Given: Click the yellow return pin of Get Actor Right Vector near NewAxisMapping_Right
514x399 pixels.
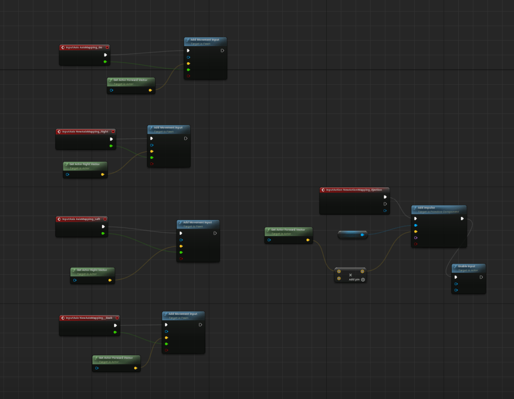Looking at the screenshot, I should pyautogui.click(x=102, y=174).
